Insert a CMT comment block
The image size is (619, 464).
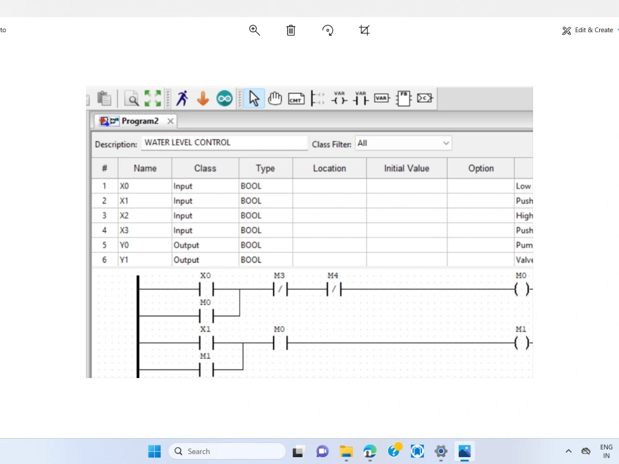[x=297, y=98]
